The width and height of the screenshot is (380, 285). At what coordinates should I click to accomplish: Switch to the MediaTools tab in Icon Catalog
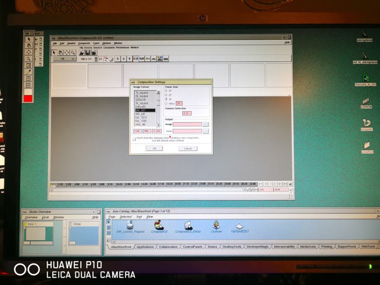tap(308, 247)
